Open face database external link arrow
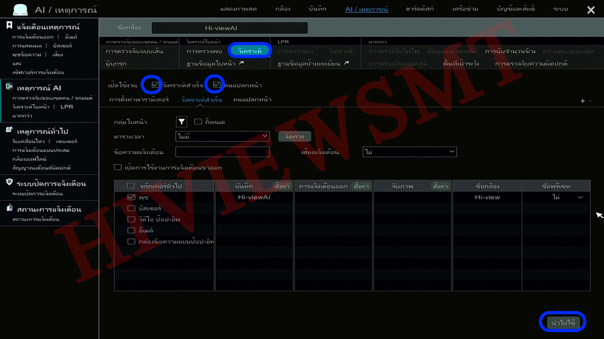Screen dimensions: 604x339 (241, 63)
